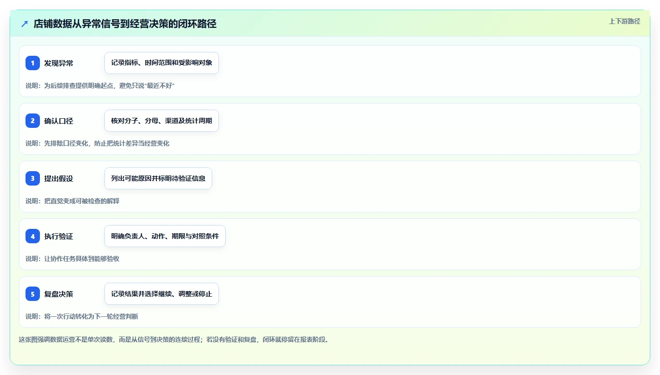Click the arrow icon beside the title
Viewport: 660px width, 375px height.
pos(25,24)
